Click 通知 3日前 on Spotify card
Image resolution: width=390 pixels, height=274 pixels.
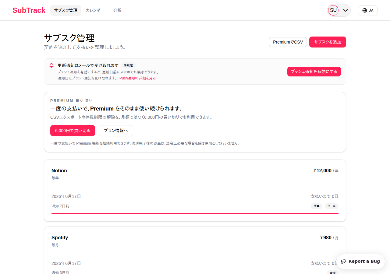[60, 273]
